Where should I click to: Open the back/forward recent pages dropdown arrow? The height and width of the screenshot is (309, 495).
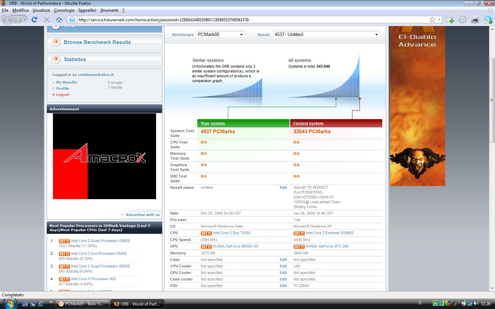[24, 20]
